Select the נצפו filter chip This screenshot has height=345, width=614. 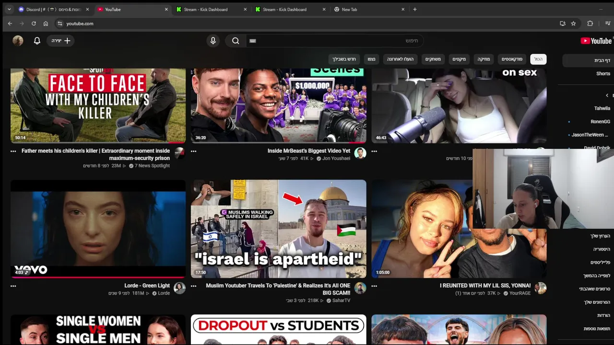coord(371,59)
